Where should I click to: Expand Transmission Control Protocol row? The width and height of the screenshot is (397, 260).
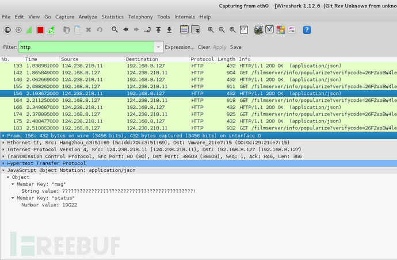(x=3, y=156)
